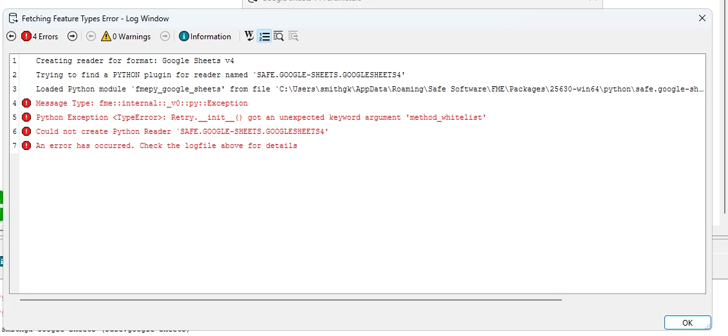Jump to the previous error
Viewport: 728px width, 336px height.
tap(12, 36)
